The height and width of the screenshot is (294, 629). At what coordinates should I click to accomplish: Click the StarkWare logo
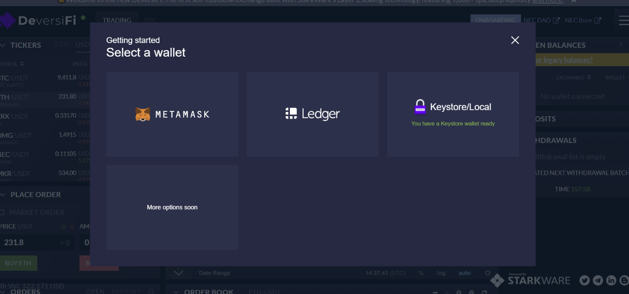(x=530, y=280)
